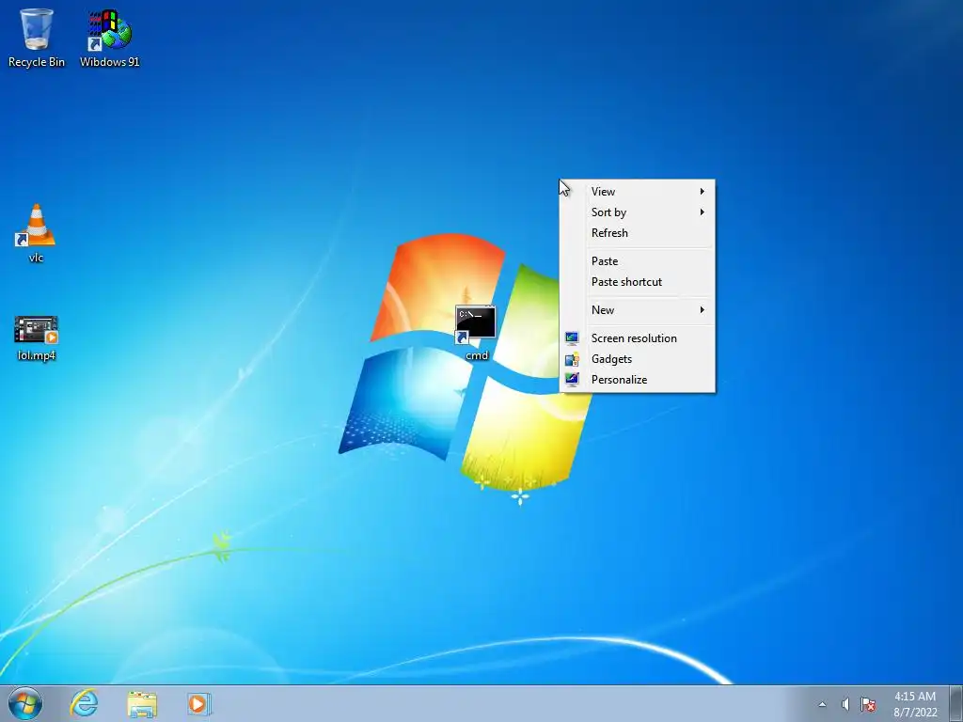This screenshot has width=963, height=722.
Task: Expand the View submenu
Action: [637, 192]
